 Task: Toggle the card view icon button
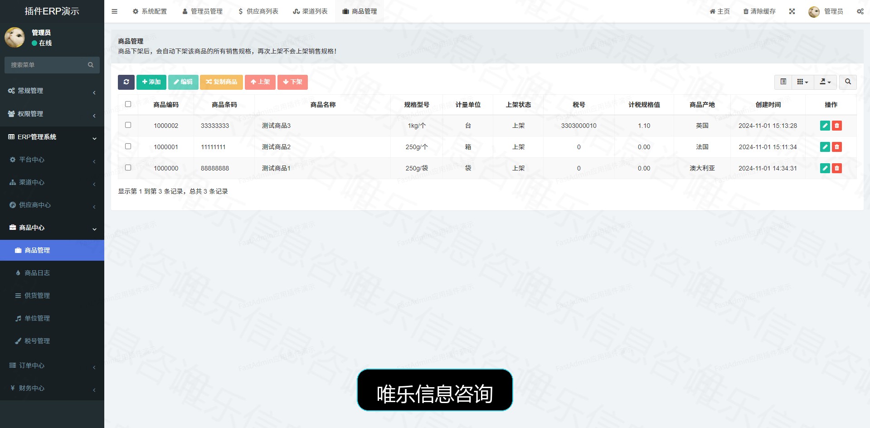pyautogui.click(x=783, y=82)
